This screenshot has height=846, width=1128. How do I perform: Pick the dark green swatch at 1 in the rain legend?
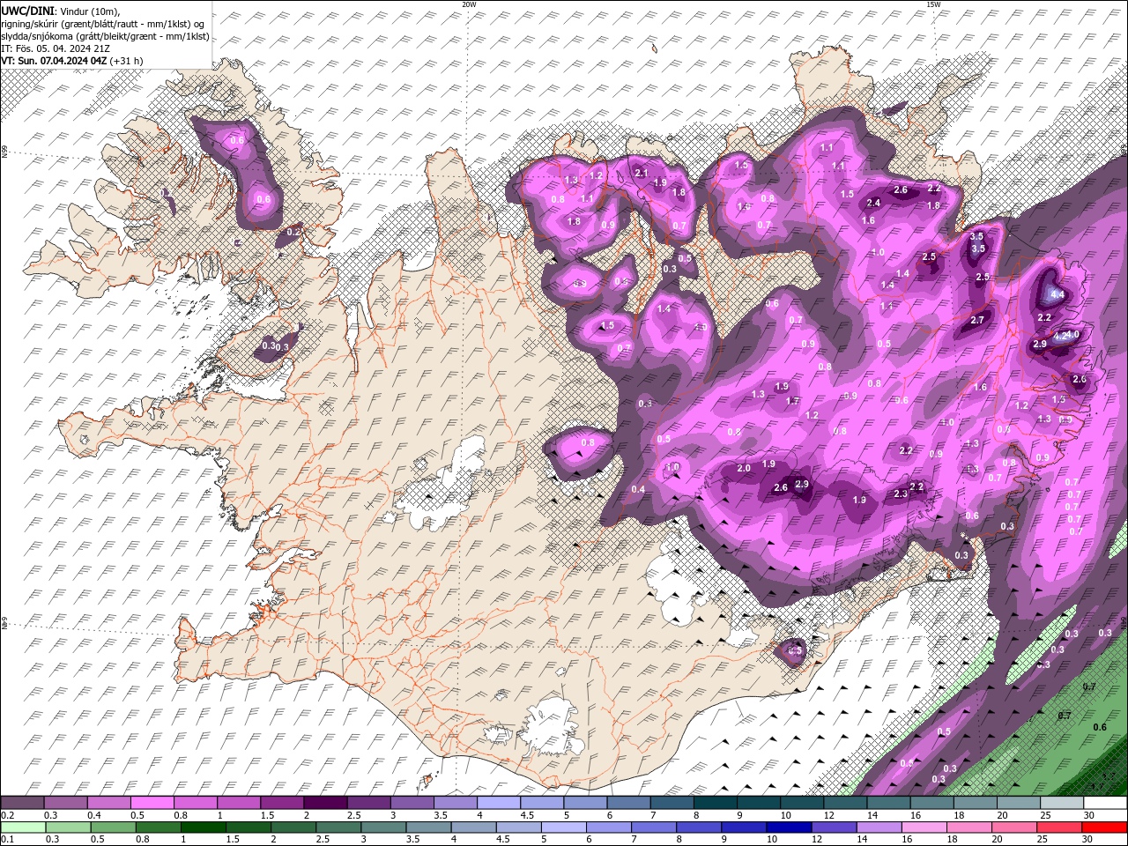(203, 827)
